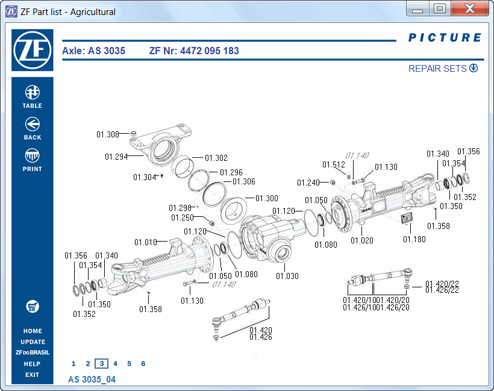Click EXIT in the sidebar

click(33, 375)
